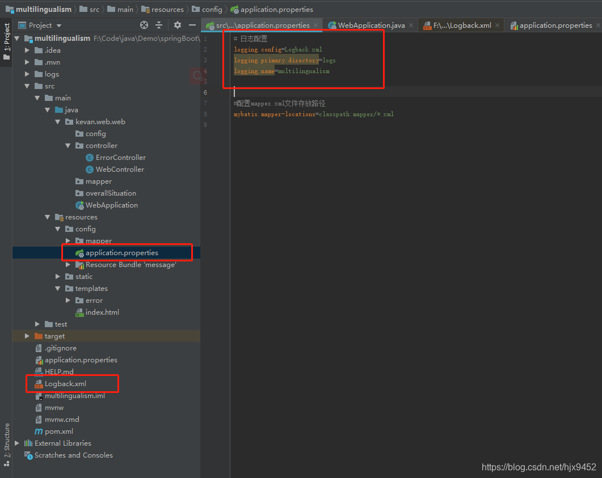This screenshot has height=478, width=602.
Task: Collapse the resources folder arrow
Action: tap(48, 217)
